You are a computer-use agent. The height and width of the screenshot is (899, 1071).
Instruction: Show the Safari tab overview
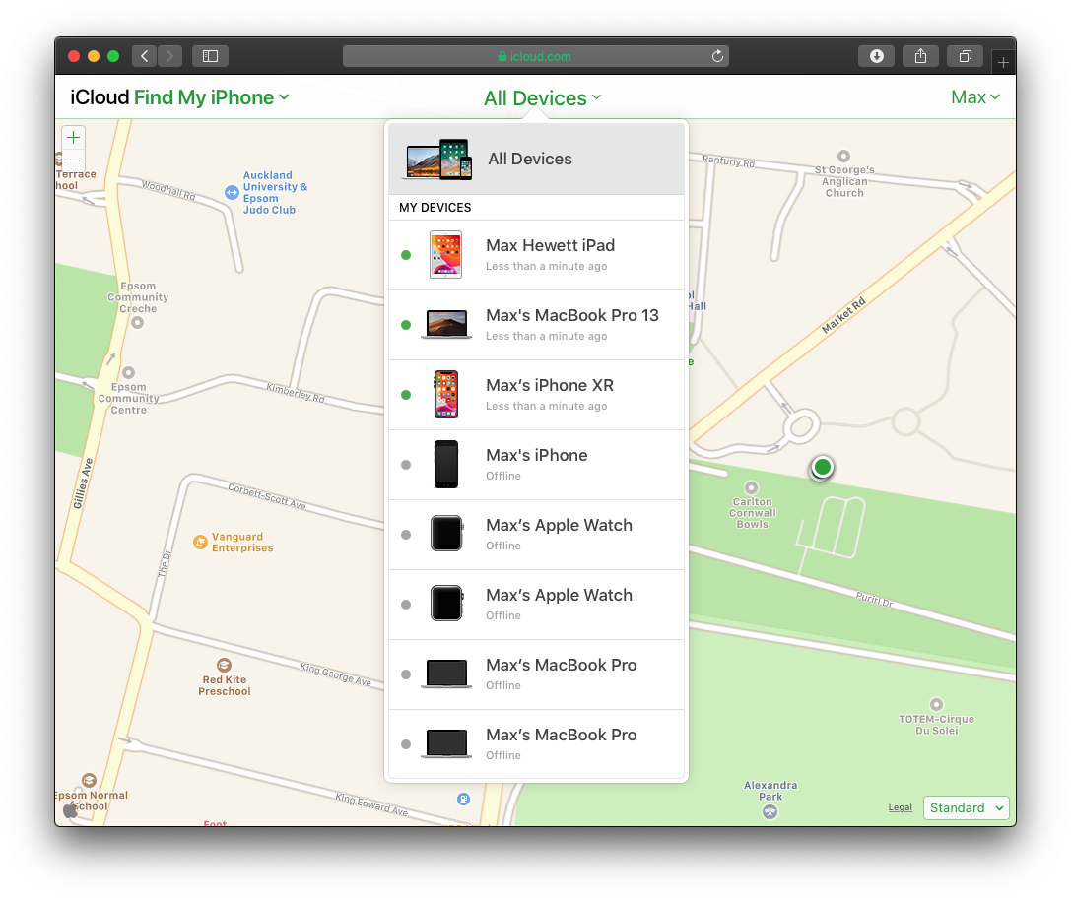pyautogui.click(x=966, y=56)
